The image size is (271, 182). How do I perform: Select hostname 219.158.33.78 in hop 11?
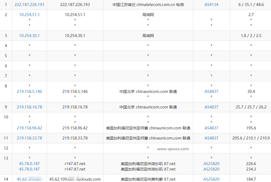pos(75,138)
